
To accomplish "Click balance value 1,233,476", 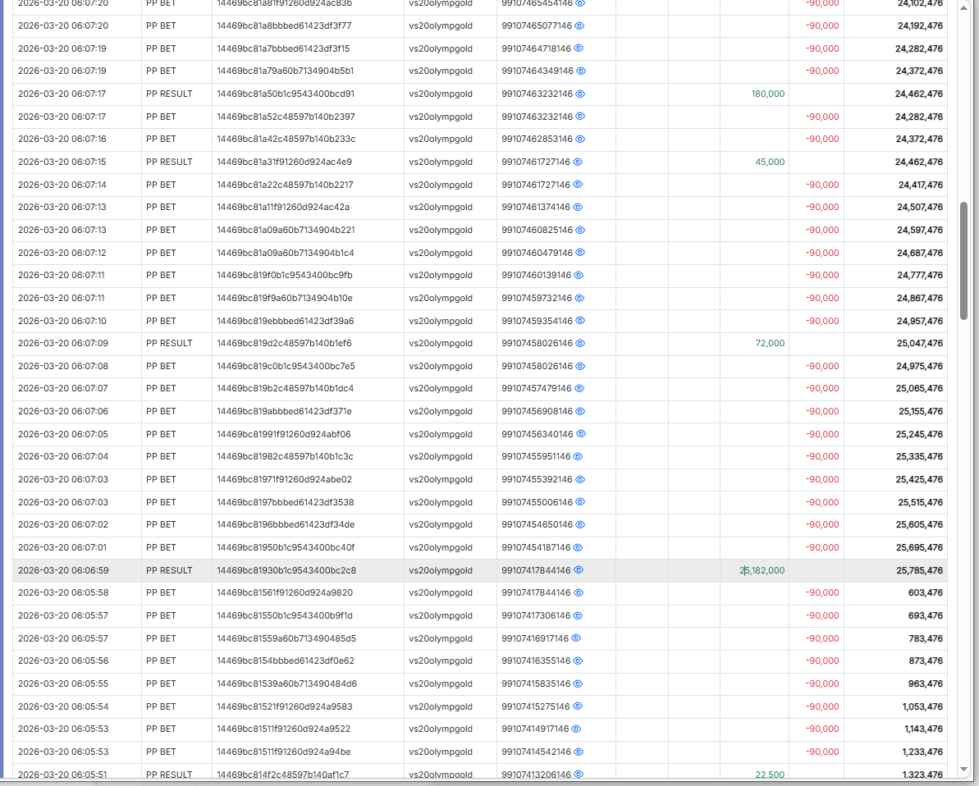I will point(922,752).
